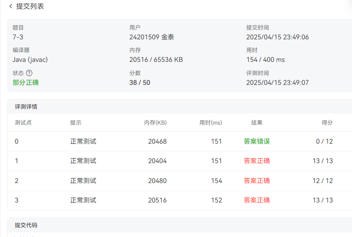Click memory 20516 in test 3 row

pyautogui.click(x=157, y=200)
